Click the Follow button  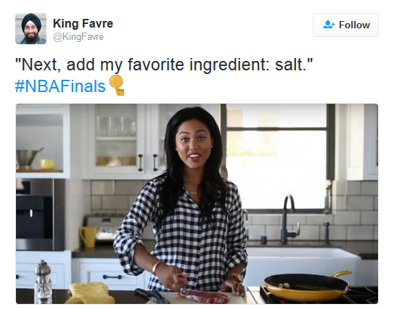(x=345, y=25)
